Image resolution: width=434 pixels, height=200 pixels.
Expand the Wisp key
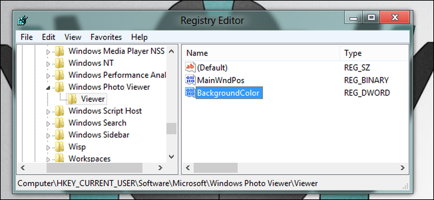48,148
